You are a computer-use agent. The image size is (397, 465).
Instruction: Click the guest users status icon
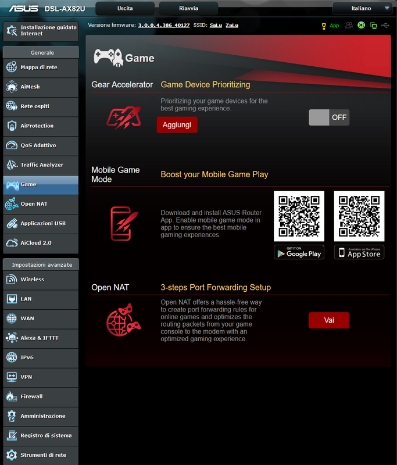click(x=349, y=25)
